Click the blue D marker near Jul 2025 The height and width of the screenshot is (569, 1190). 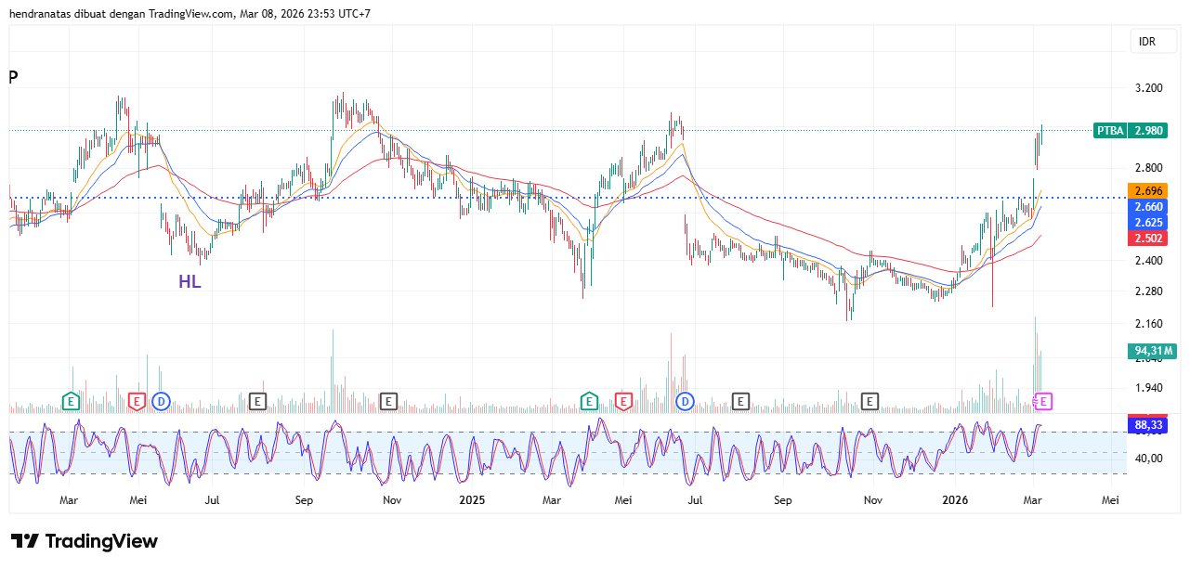pos(685,401)
